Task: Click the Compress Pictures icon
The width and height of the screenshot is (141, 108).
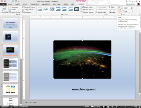Action: [23, 7]
